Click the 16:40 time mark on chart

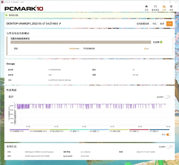click(x=84, y=127)
